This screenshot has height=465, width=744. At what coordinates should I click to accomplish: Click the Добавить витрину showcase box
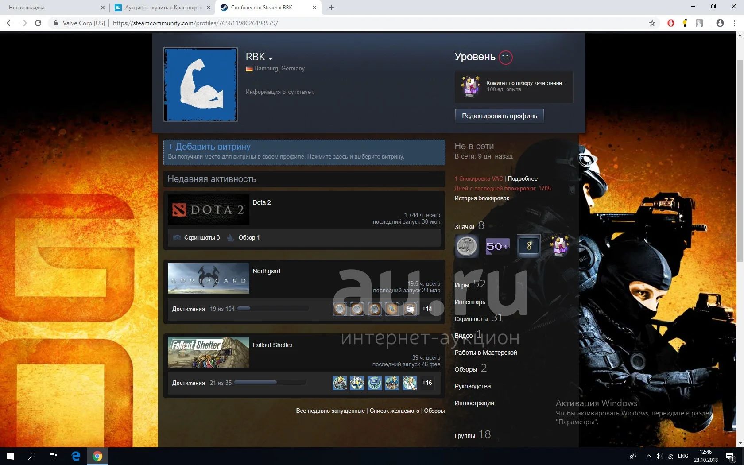(304, 152)
